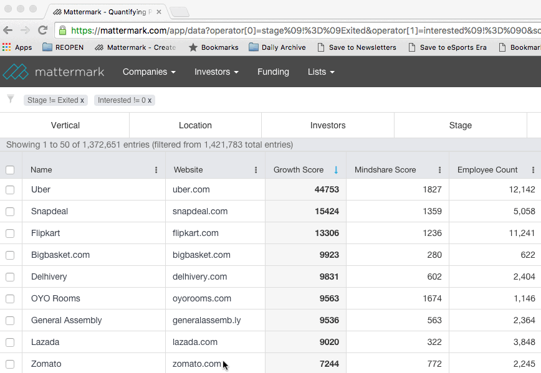Visit bigbasket.com website link
The image size is (541, 373).
(201, 255)
